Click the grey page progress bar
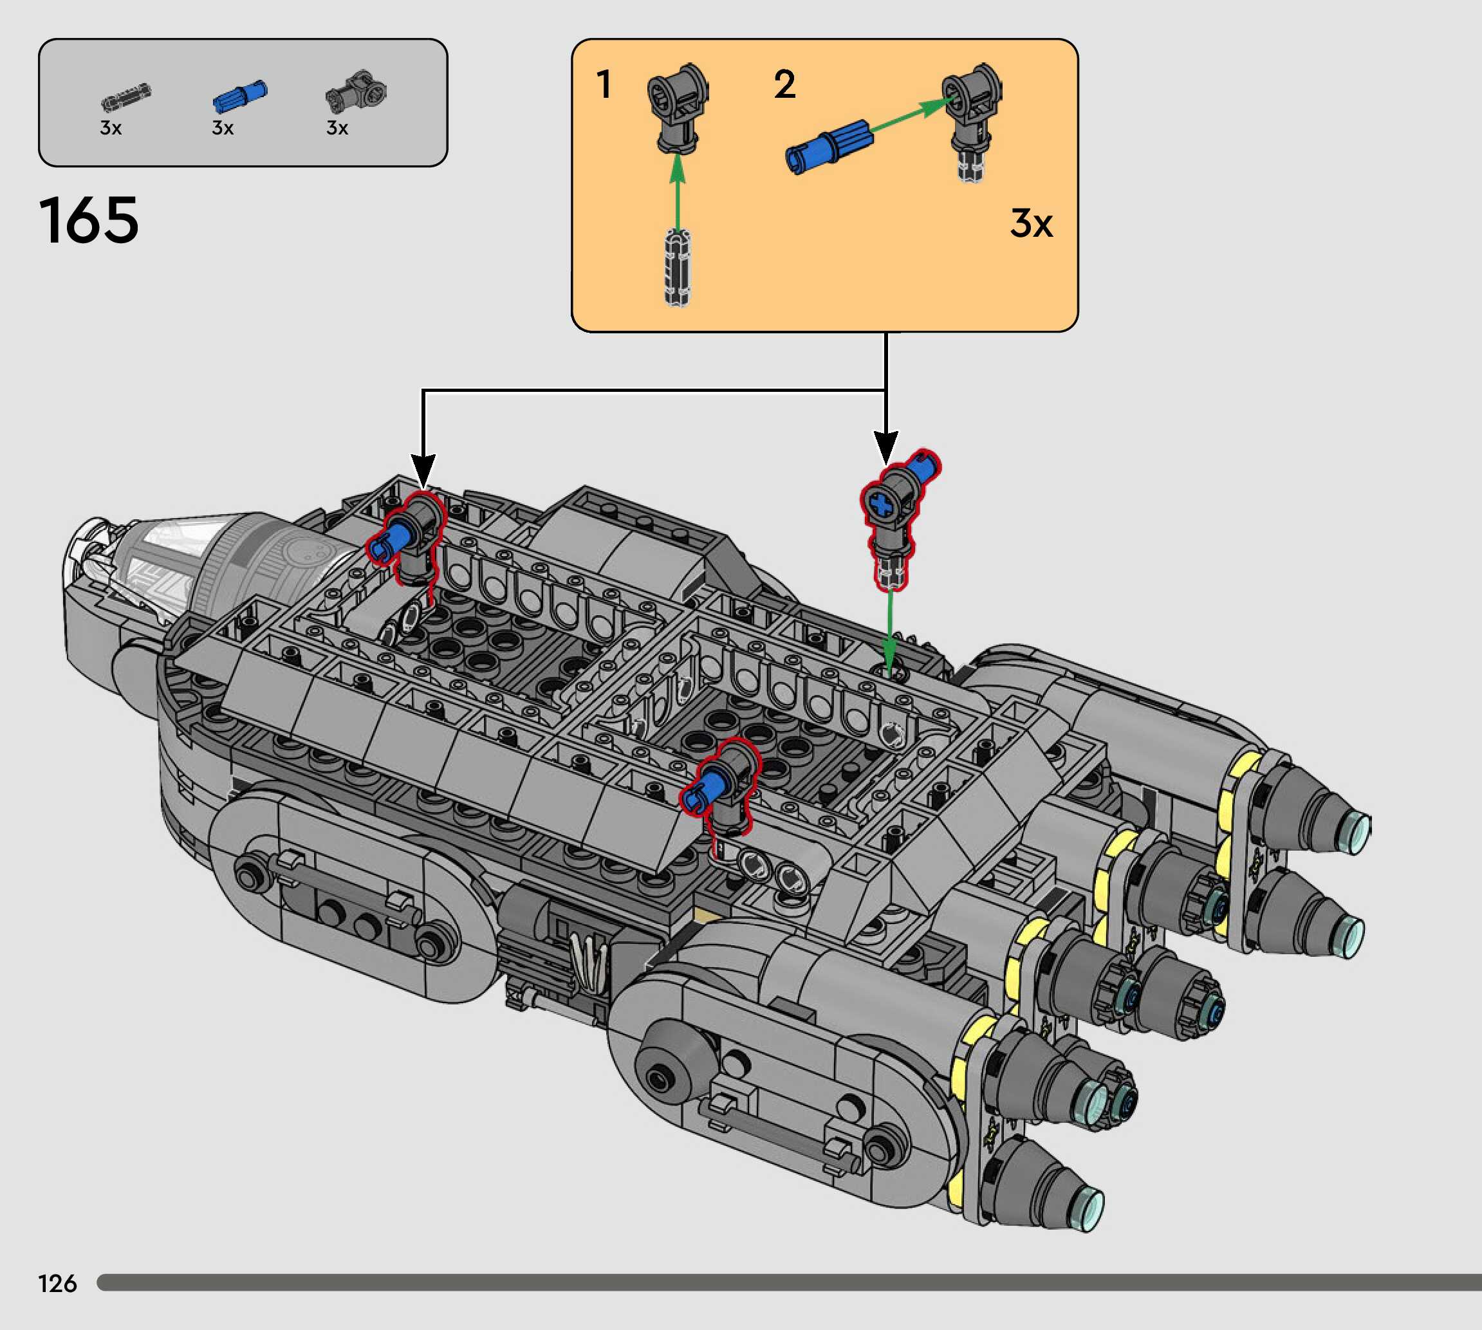 (788, 1282)
